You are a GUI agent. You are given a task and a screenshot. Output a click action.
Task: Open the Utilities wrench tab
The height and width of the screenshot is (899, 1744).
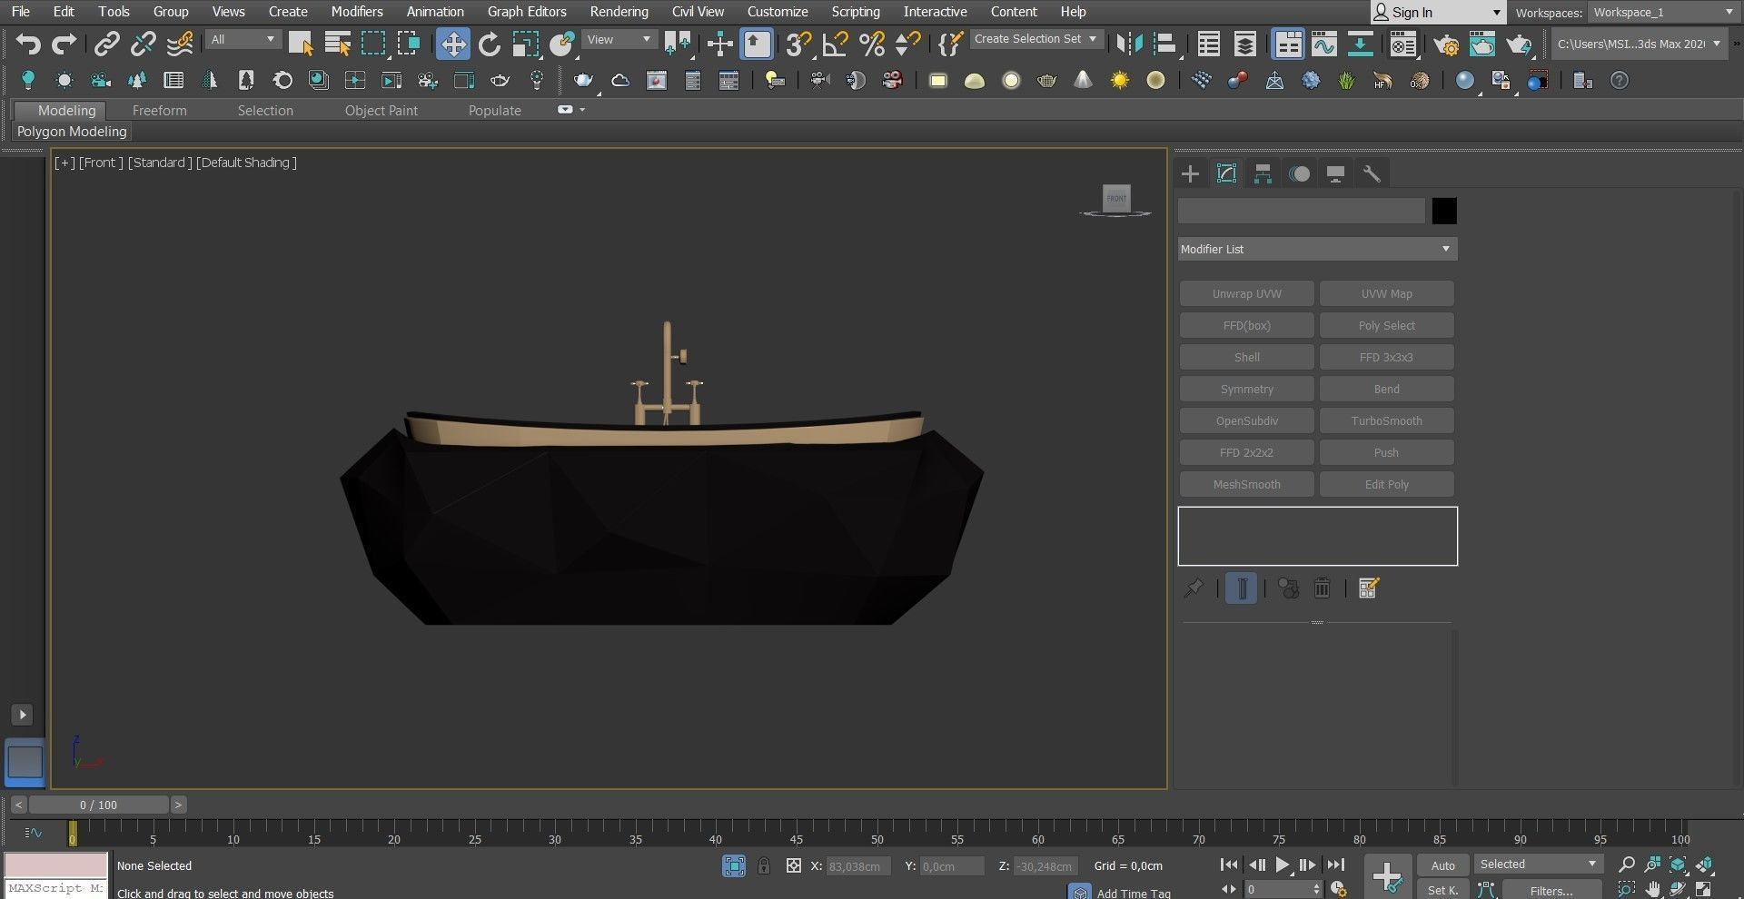coord(1372,173)
